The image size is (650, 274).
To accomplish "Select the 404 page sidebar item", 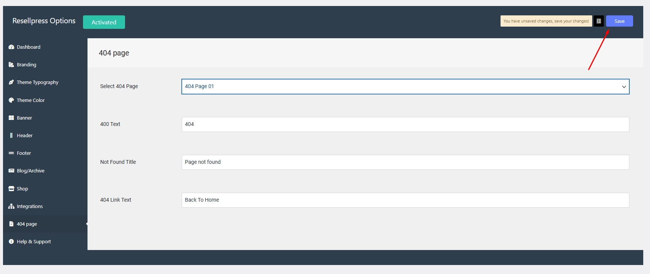I will (x=27, y=224).
